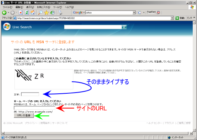Click the popup blocker icon beside PageRank
Viewport: 197px width, 140px height.
coord(158,12)
